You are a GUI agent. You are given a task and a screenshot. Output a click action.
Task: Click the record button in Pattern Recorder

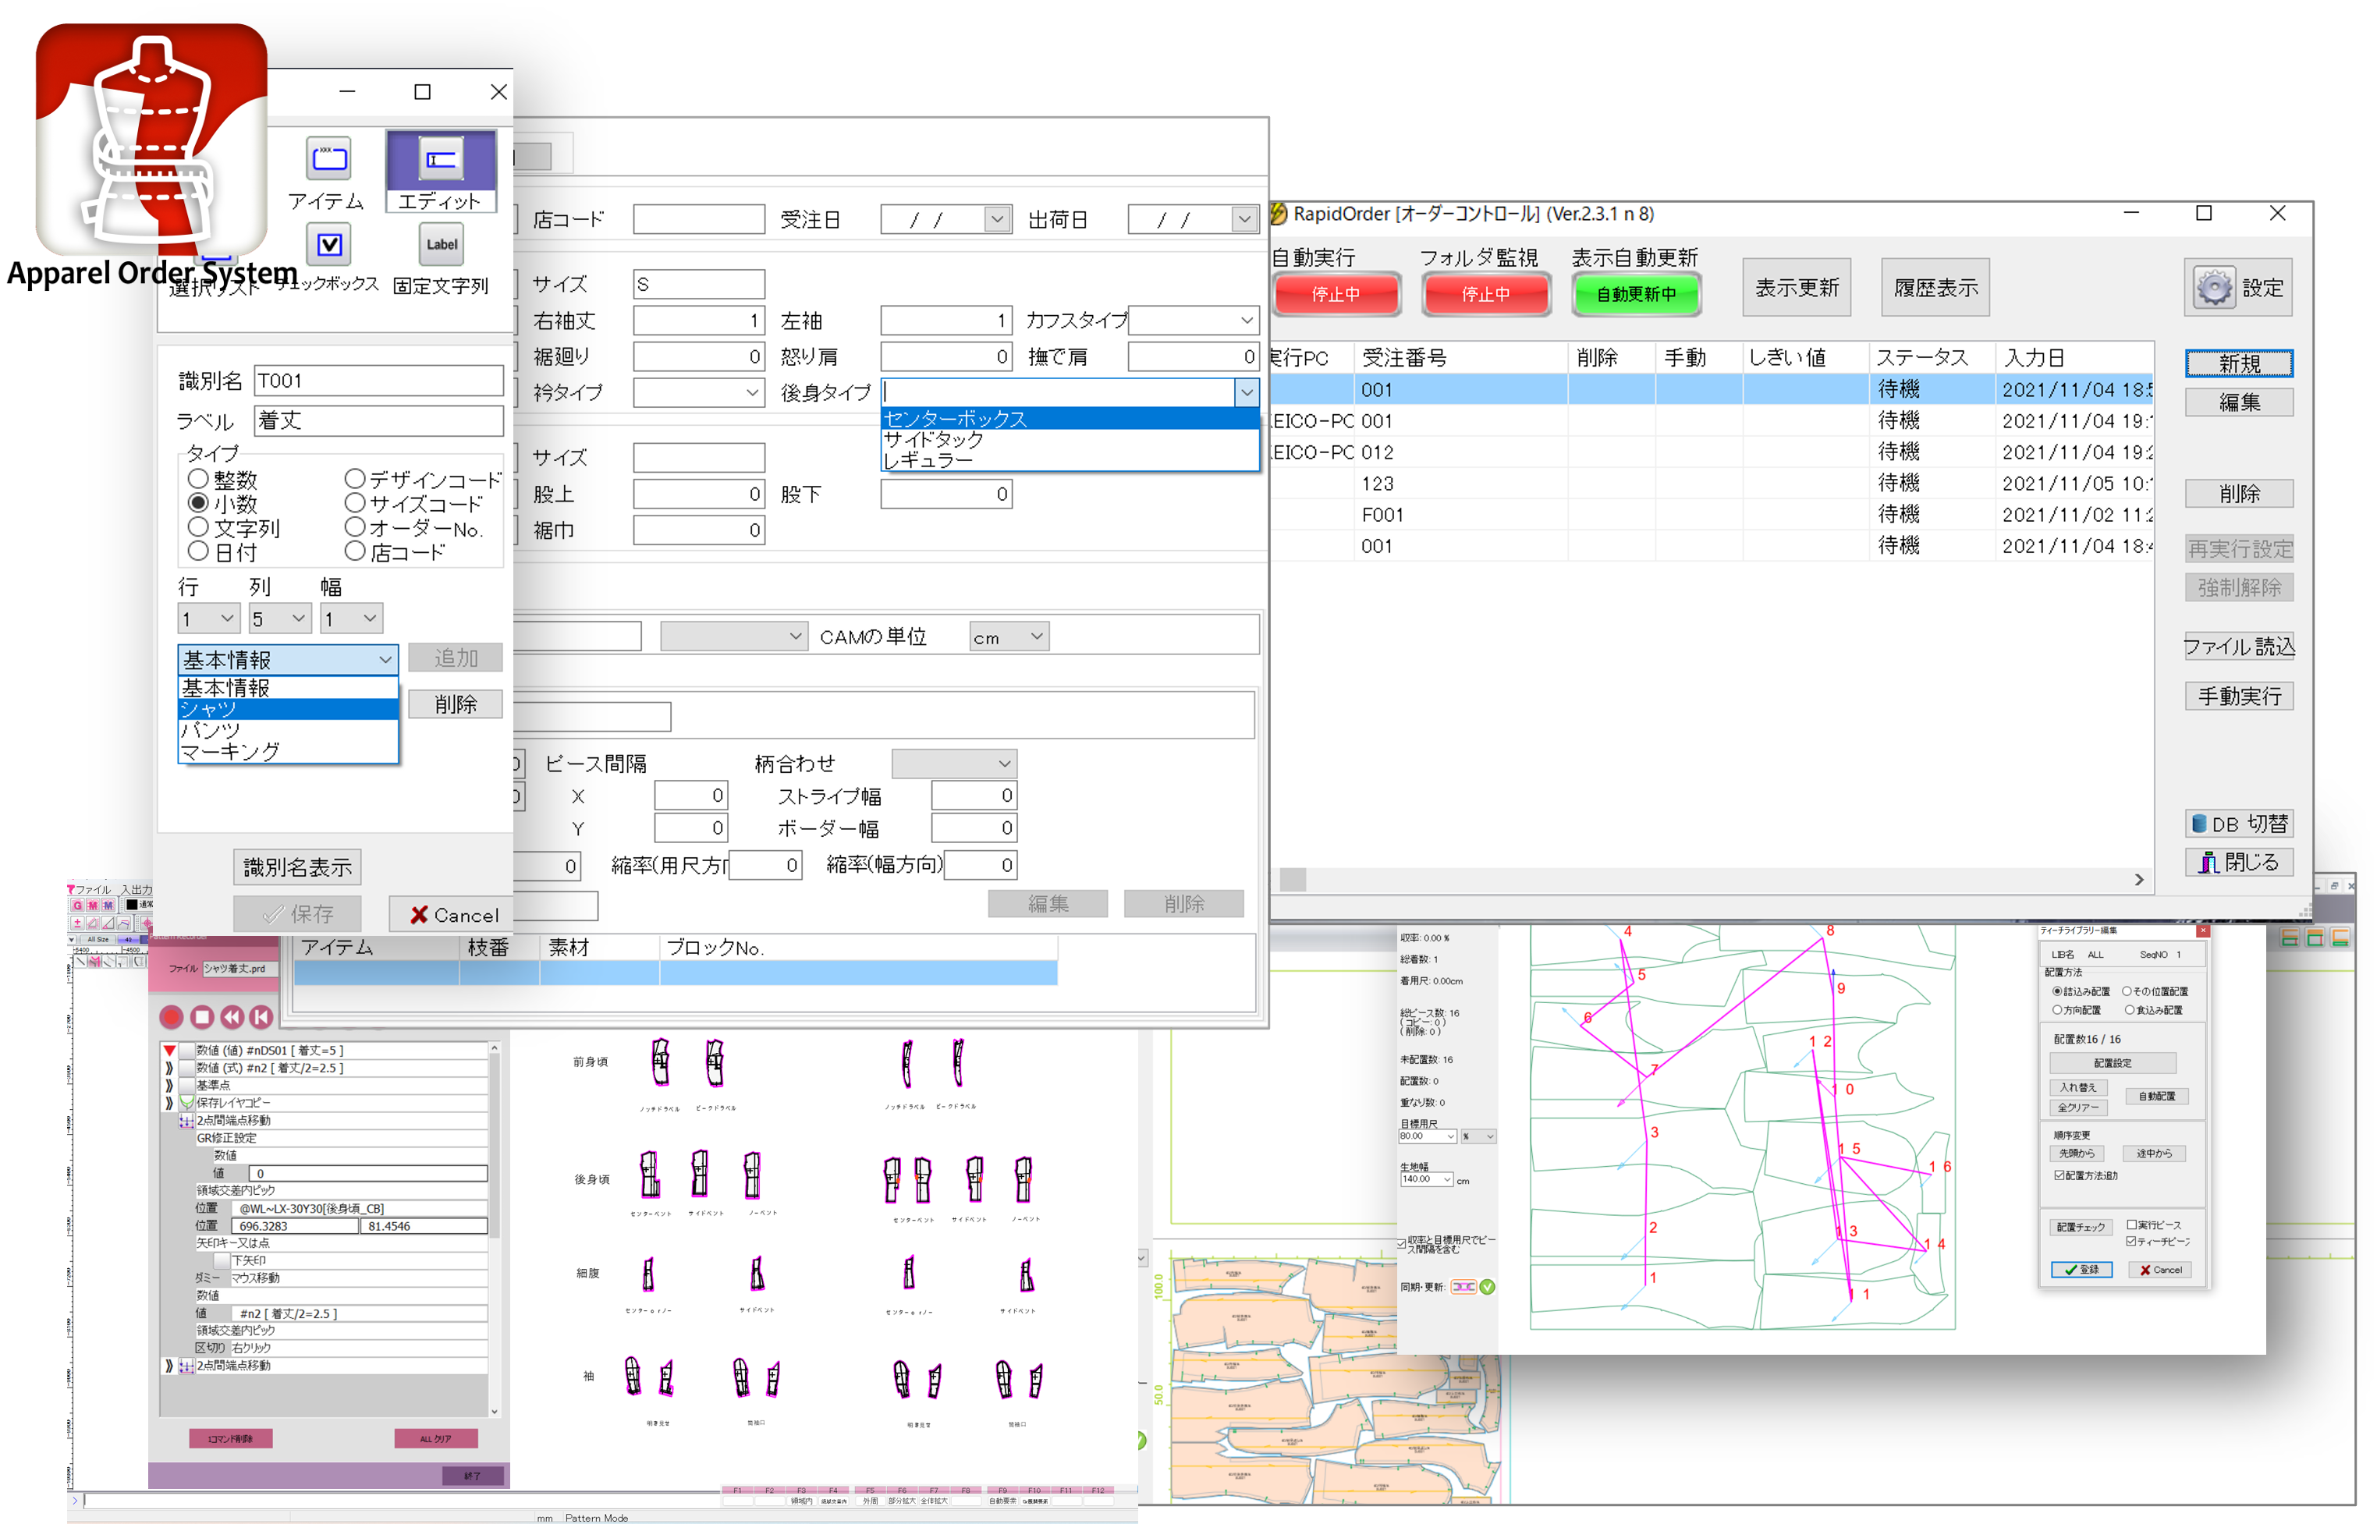pyautogui.click(x=171, y=1016)
